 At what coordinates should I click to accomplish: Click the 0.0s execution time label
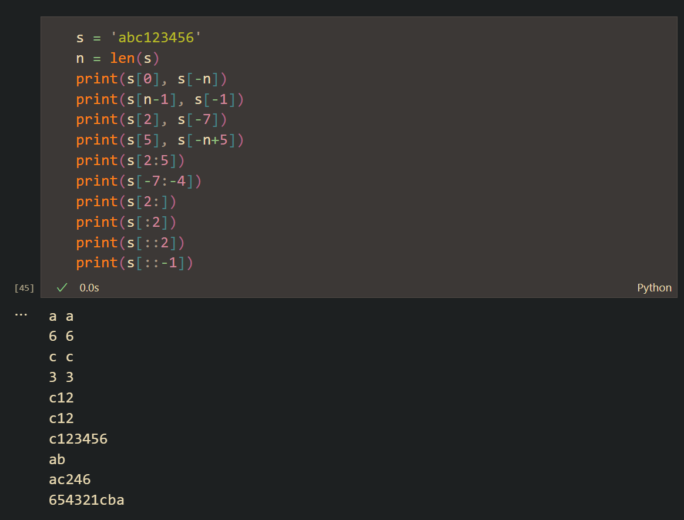pos(89,287)
